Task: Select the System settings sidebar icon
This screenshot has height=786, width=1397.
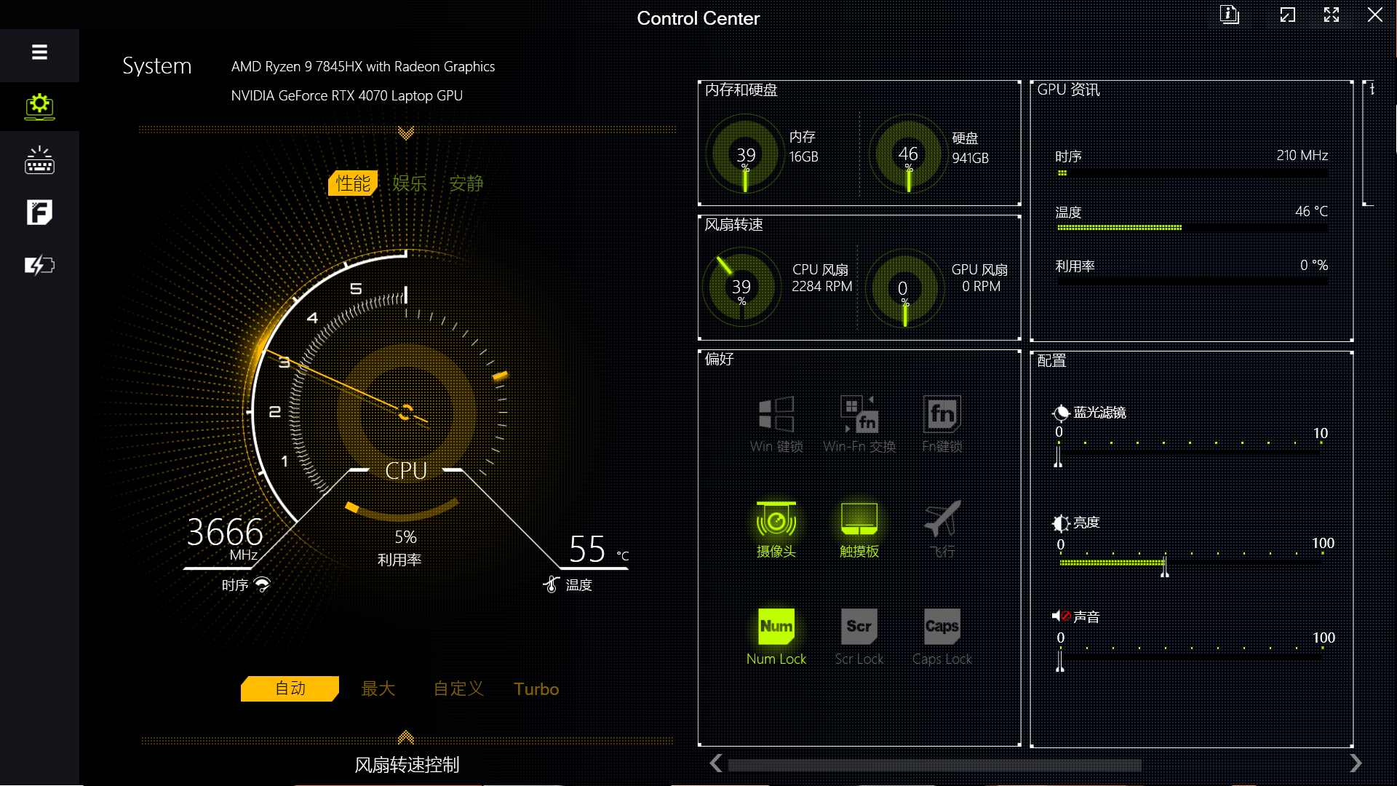Action: pyautogui.click(x=39, y=106)
